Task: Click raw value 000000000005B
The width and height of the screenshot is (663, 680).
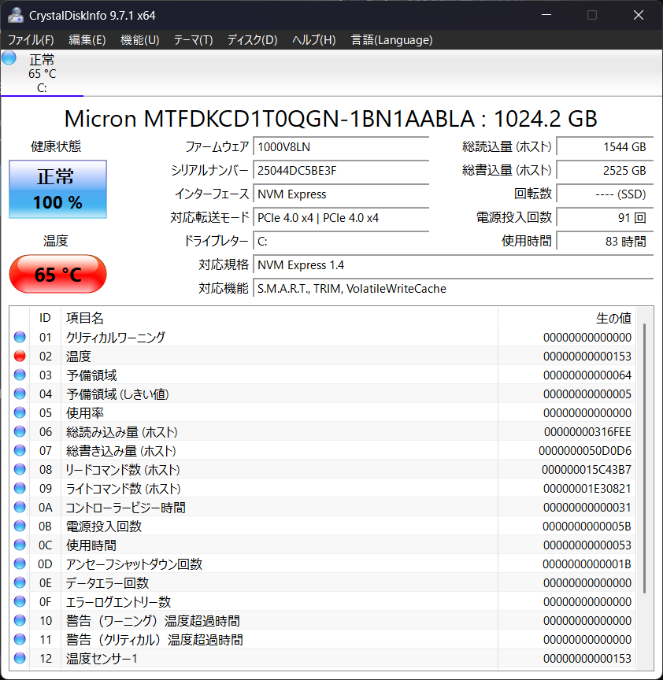Action: tap(587, 527)
